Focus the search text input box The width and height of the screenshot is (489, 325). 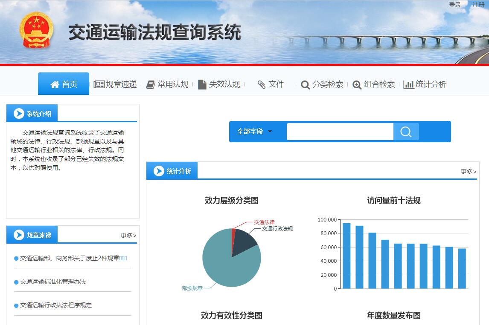tap(340, 132)
